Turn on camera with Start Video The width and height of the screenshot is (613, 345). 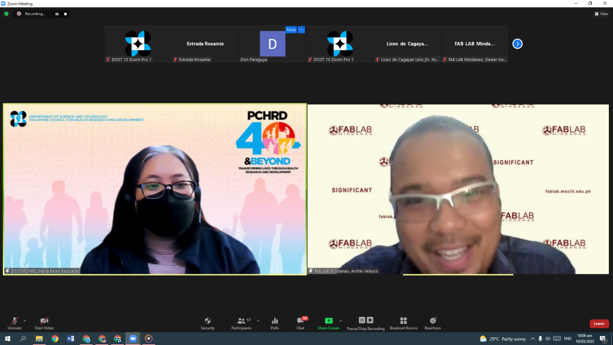tap(44, 323)
